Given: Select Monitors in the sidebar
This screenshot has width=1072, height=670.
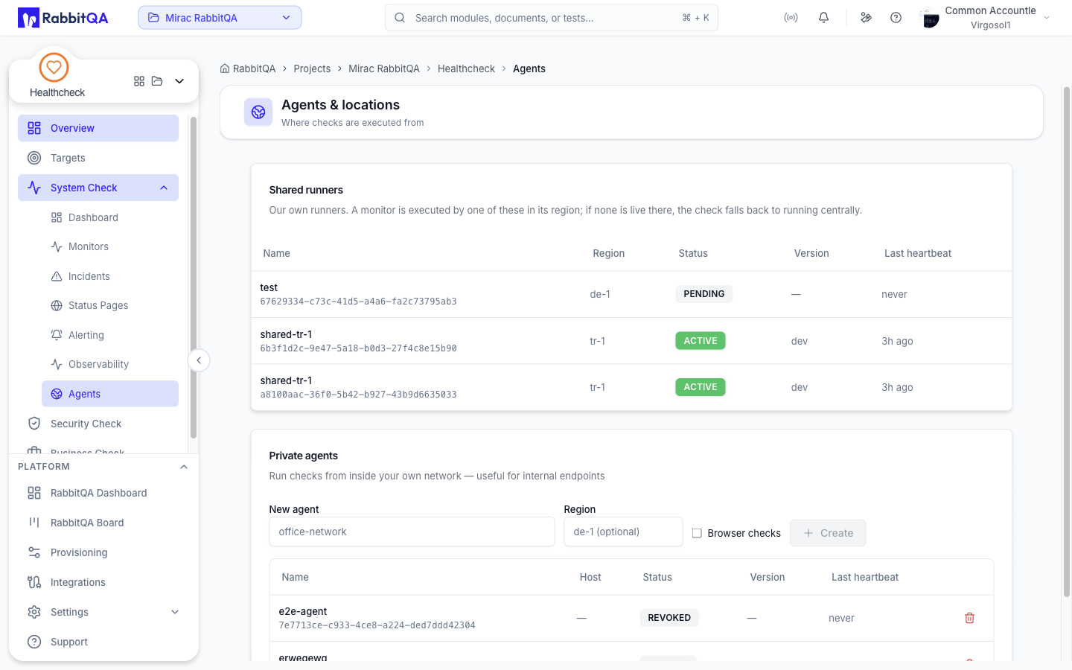Looking at the screenshot, I should click(110, 246).
